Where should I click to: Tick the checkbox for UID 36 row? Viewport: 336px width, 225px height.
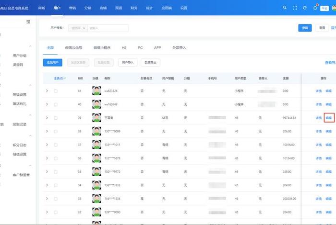pyautogui.click(x=56, y=158)
